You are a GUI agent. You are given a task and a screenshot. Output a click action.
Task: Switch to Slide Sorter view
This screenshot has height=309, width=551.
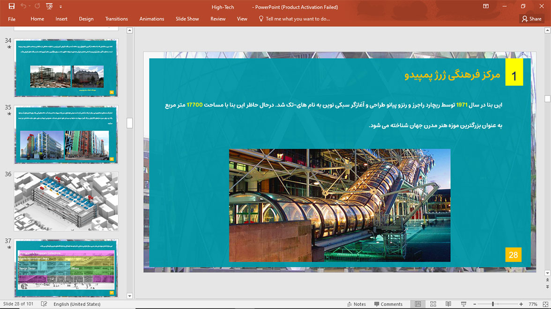[x=433, y=304]
